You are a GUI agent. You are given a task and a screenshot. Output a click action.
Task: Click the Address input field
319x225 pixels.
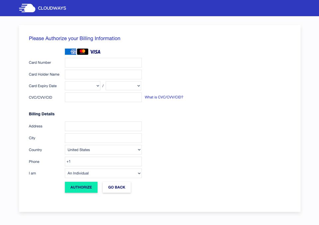click(103, 126)
